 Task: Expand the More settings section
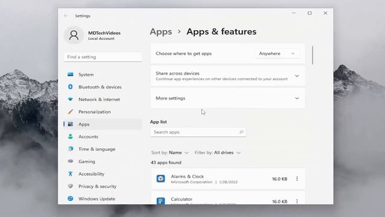pyautogui.click(x=297, y=98)
